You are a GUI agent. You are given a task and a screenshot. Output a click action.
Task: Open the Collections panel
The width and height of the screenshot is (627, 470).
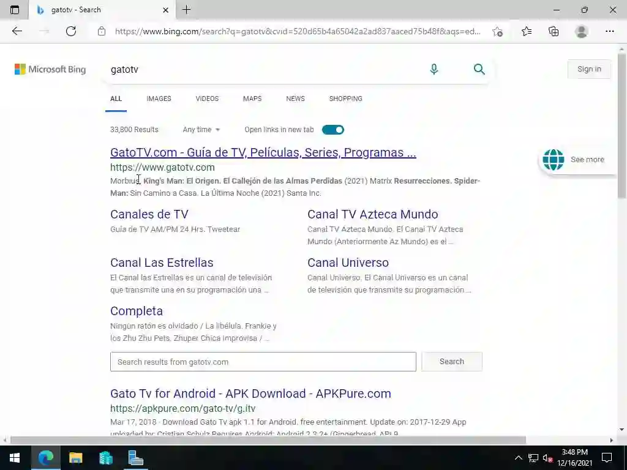pyautogui.click(x=554, y=31)
